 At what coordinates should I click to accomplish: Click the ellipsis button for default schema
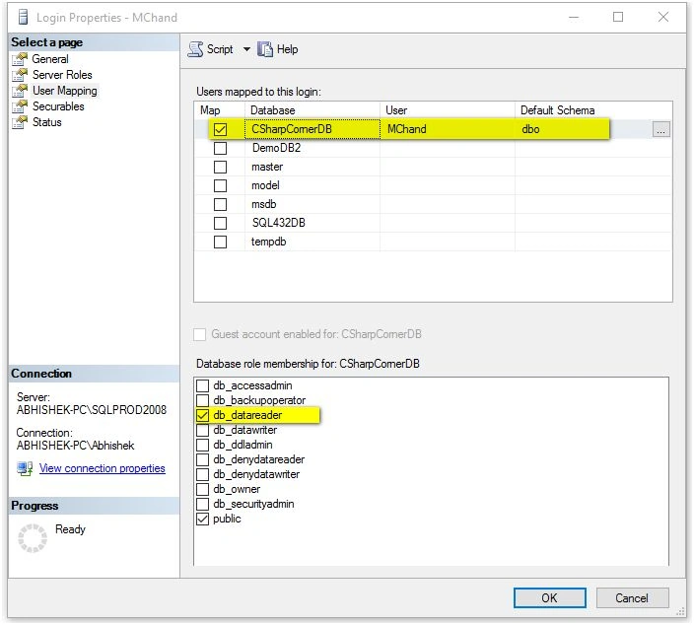coord(660,130)
